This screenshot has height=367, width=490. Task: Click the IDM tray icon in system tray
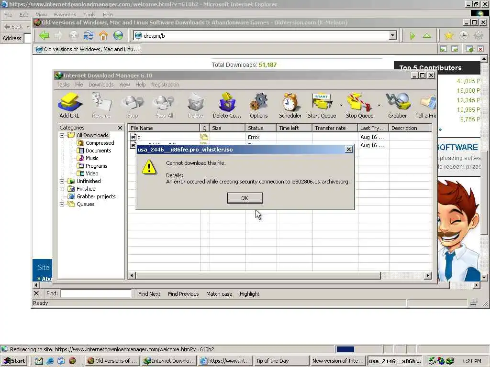point(450,361)
